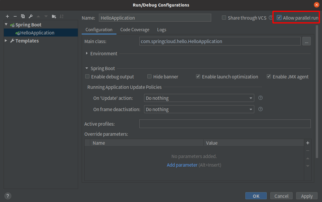Add a new run configuration

click(x=7, y=16)
